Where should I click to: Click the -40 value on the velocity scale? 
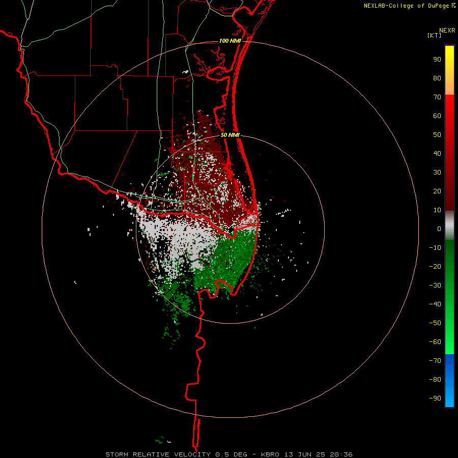coord(435,304)
